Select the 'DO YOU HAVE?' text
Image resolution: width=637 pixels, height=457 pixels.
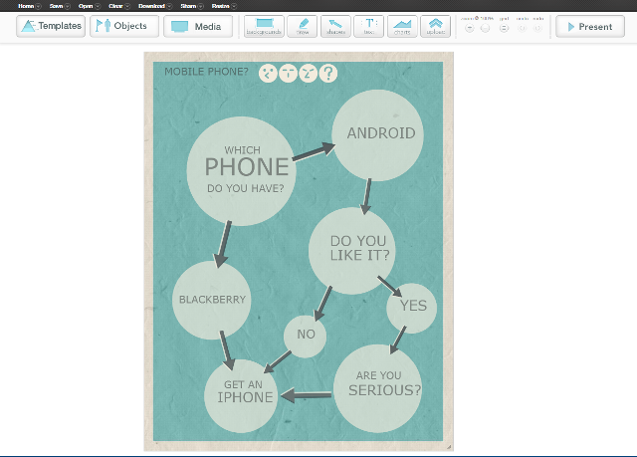[x=246, y=188]
